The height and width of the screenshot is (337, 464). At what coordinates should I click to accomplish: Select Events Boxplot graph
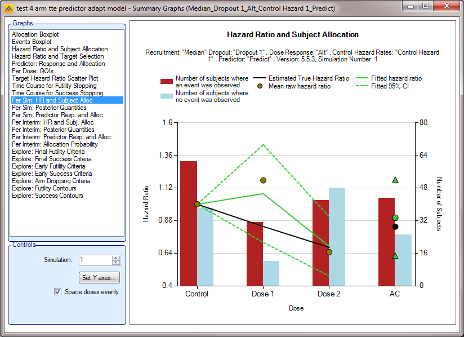pyautogui.click(x=32, y=42)
